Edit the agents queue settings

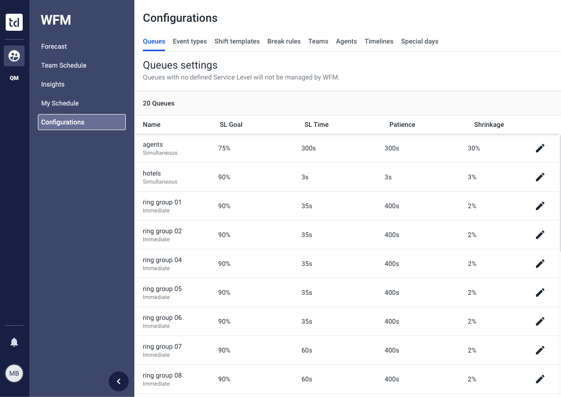(540, 148)
